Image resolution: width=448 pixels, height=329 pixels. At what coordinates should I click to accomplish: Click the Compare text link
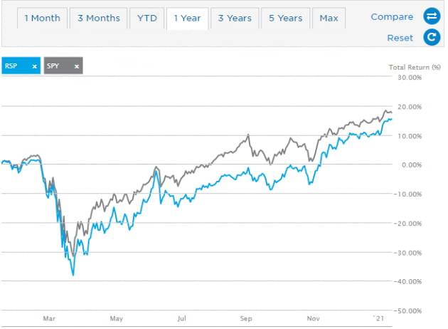click(x=392, y=17)
